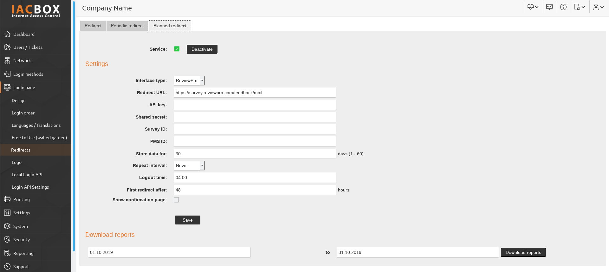
Task: Click the Printing printer icon
Action: pyautogui.click(x=7, y=199)
